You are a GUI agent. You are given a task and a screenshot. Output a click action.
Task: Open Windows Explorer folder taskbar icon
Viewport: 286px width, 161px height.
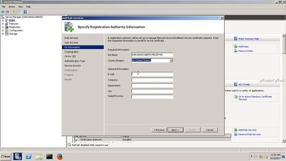coord(39,157)
